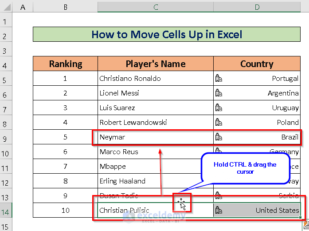Click the Select All corner triangle

pos(7,7)
